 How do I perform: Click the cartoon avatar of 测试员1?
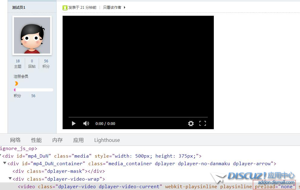pos(32,35)
